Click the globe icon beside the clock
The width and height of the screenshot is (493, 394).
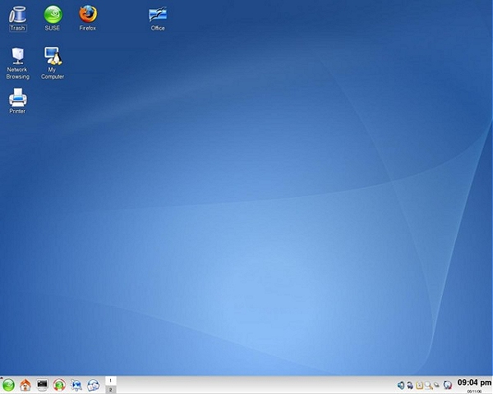[x=447, y=385]
